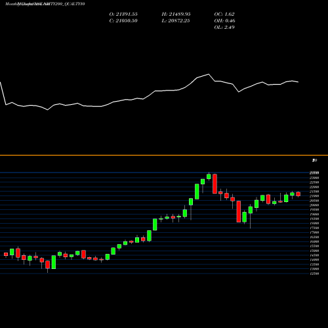Click the OL: 2.49 reading
This screenshot has height=328, width=328.
[224, 28]
